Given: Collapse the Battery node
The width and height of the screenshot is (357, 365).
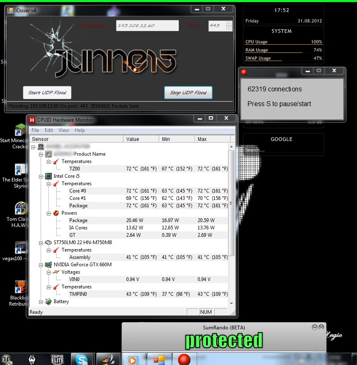Looking at the screenshot, I should (41, 302).
